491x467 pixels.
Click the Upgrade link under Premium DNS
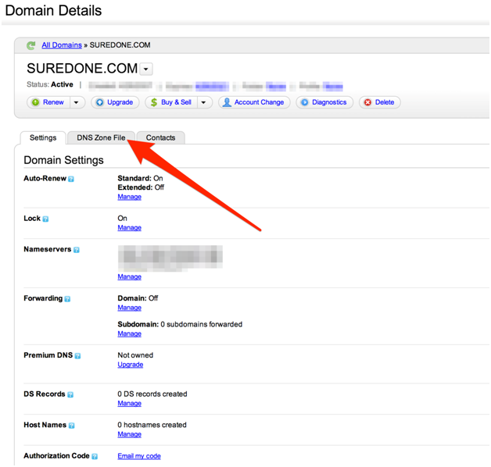pos(131,365)
